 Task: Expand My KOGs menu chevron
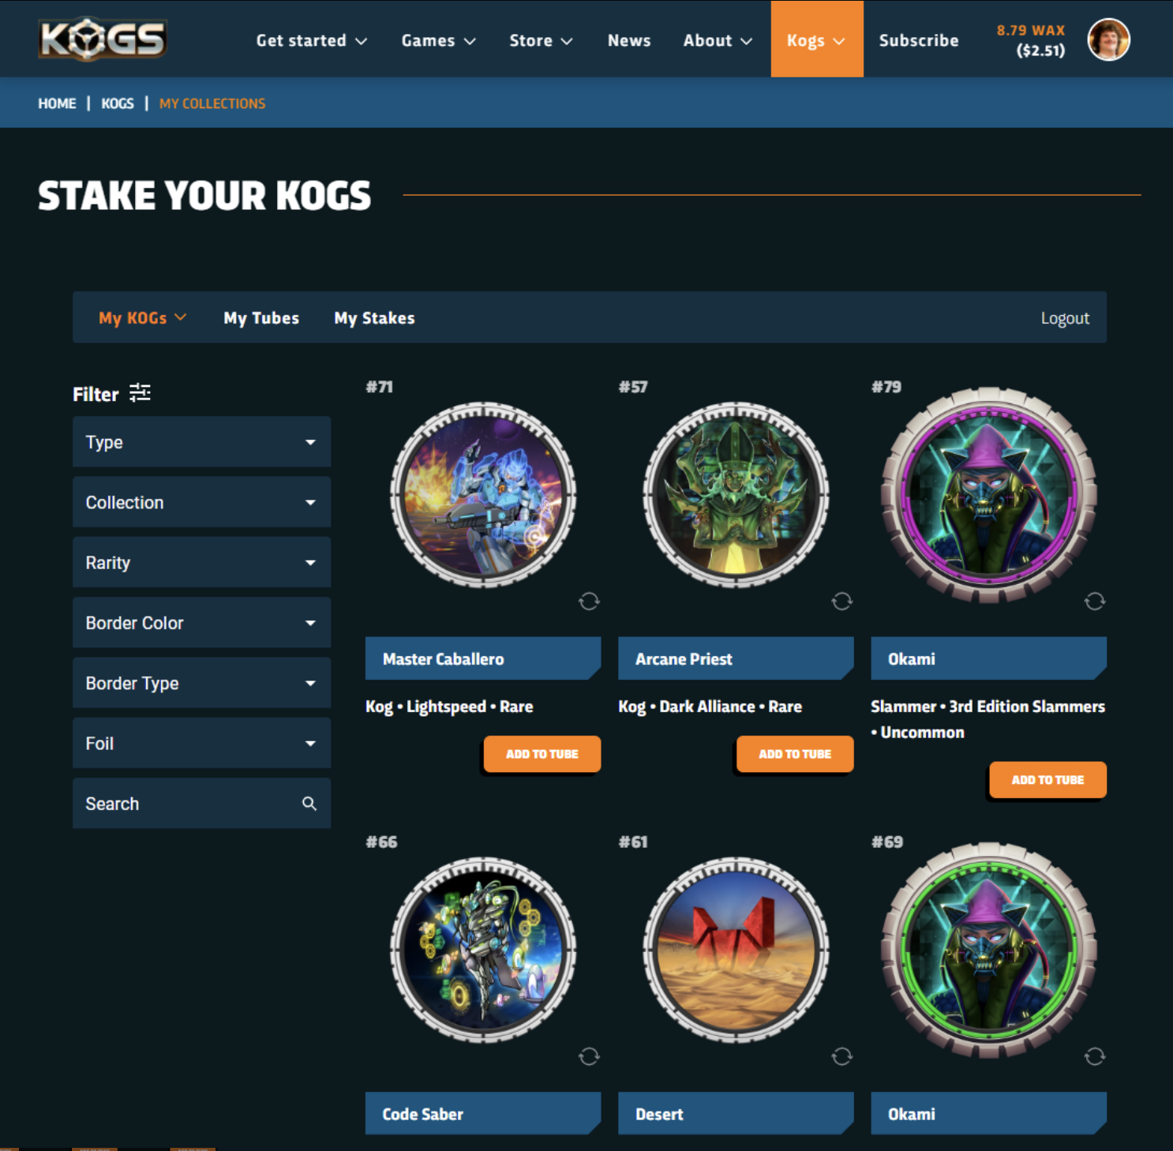point(181,317)
